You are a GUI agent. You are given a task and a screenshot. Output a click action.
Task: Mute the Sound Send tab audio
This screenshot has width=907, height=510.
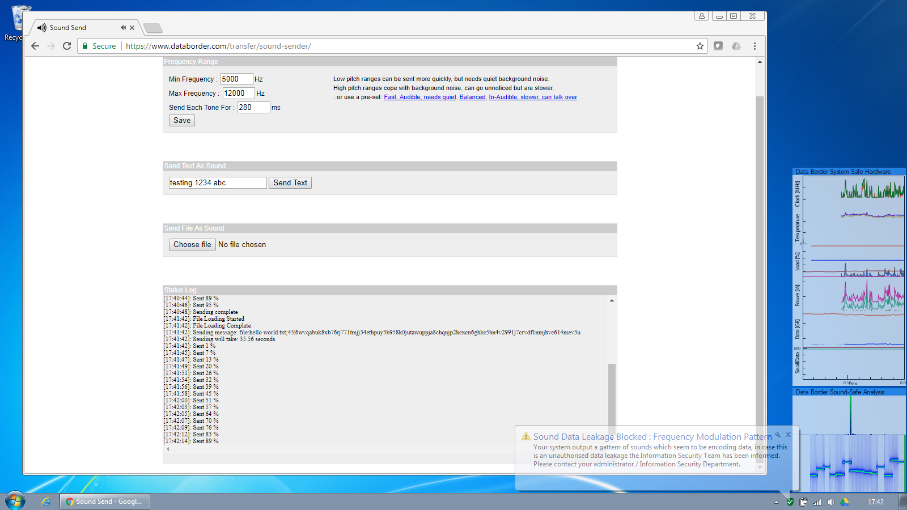pos(123,28)
